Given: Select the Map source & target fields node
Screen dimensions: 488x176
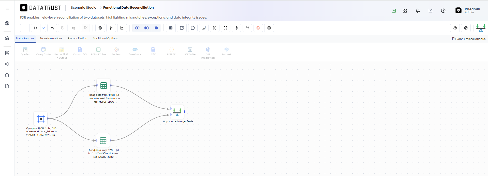Looking at the screenshot, I should pyautogui.click(x=177, y=112).
